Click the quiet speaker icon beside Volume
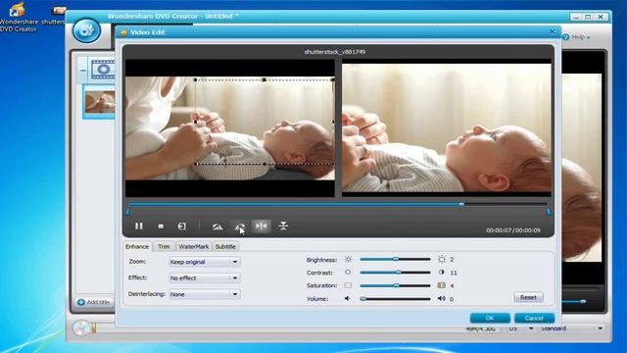 [x=348, y=298]
